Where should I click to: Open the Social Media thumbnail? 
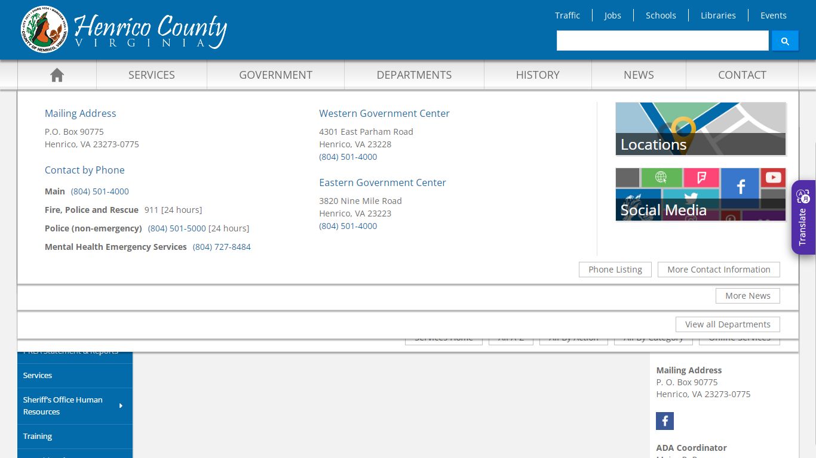701,194
